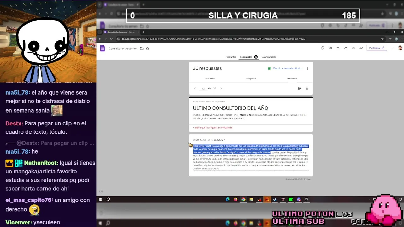Star the Consultorio tio semen form
Screen dimensions: 404x227
147,49
